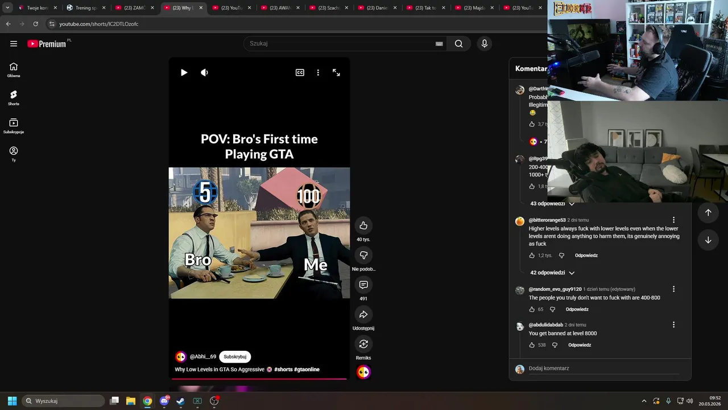This screenshot has width=728, height=410.
Task: Open the Windows Start menu
Action: 12,401
